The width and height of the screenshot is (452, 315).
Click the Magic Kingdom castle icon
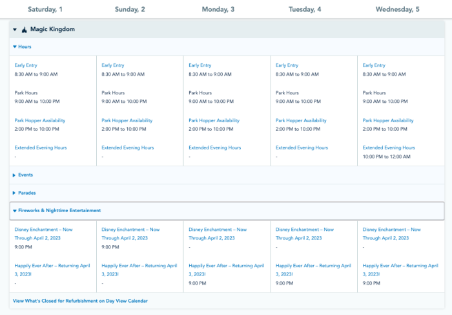click(x=25, y=29)
